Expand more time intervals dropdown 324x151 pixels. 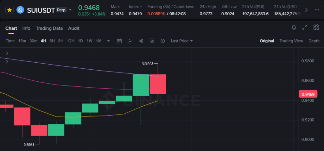pyautogui.click(x=109, y=41)
